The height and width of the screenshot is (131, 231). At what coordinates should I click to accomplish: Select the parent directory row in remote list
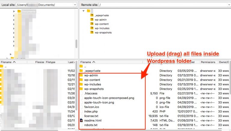(155, 66)
